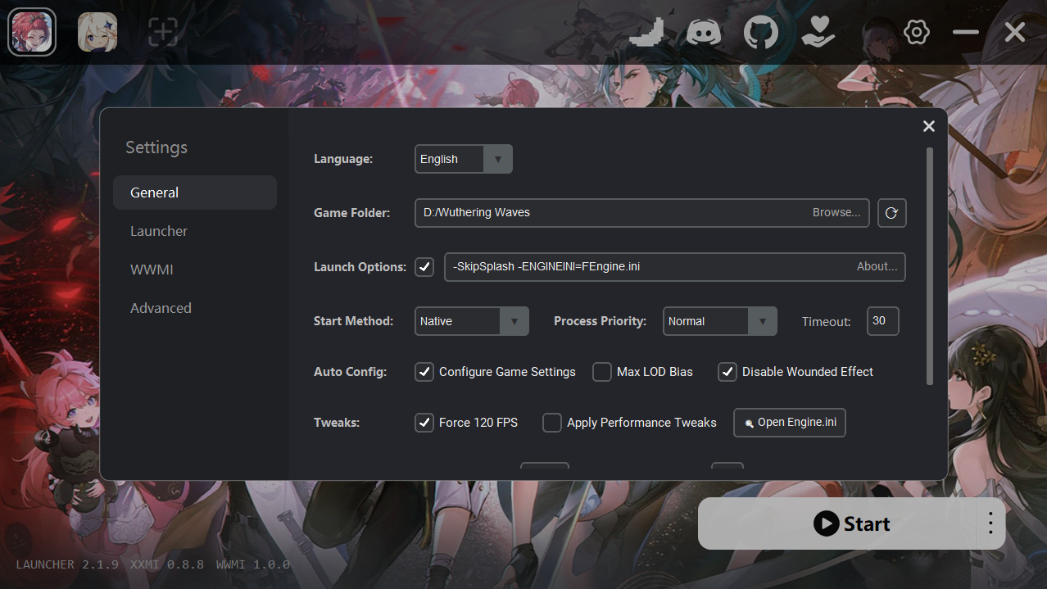Click About... in launch options
The height and width of the screenshot is (589, 1047).
(x=877, y=266)
